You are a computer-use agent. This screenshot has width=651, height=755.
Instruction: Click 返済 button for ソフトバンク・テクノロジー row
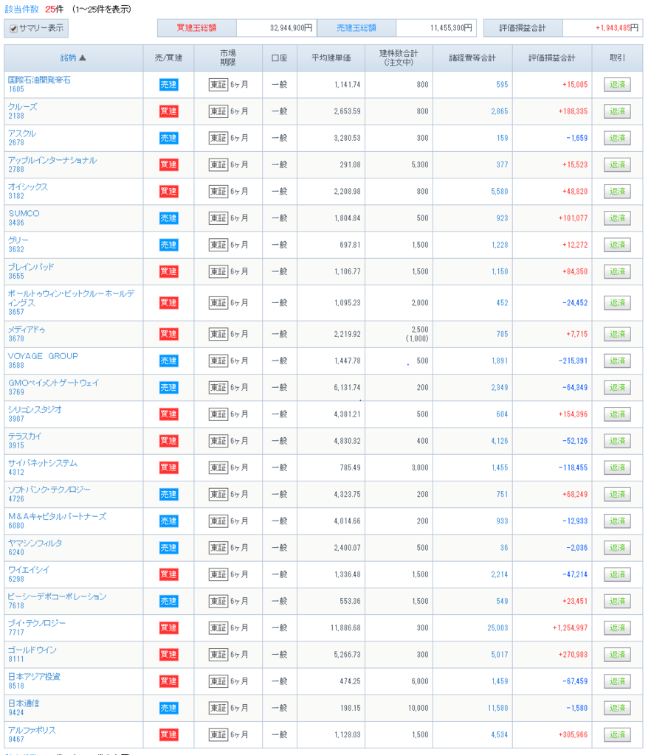point(617,495)
